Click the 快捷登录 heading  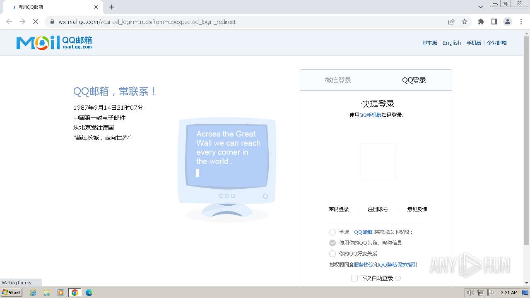point(378,103)
